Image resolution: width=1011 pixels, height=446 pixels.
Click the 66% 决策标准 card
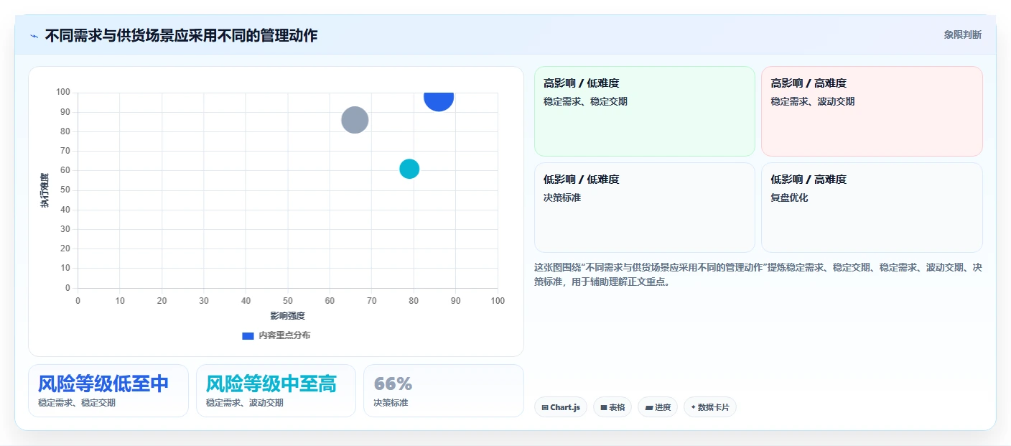click(444, 391)
